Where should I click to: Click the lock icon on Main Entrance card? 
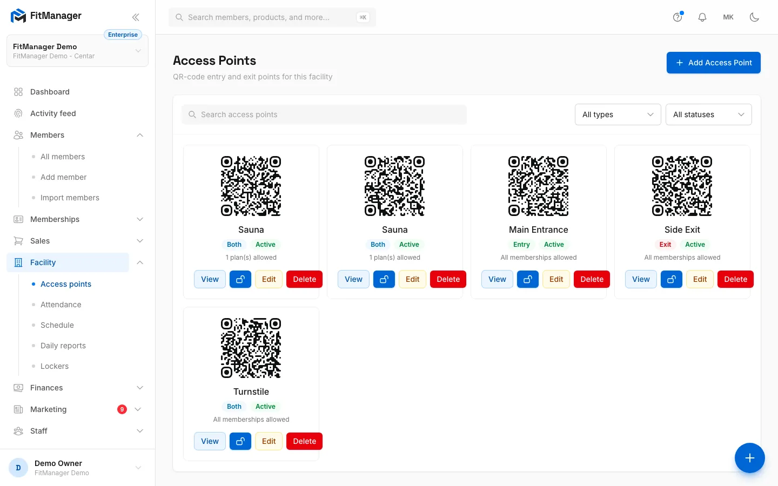click(528, 279)
